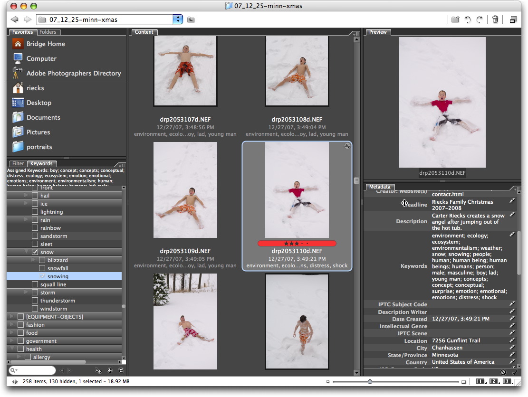Check the rainbow keyword checkbox
This screenshot has height=397, width=528.
pos(35,228)
